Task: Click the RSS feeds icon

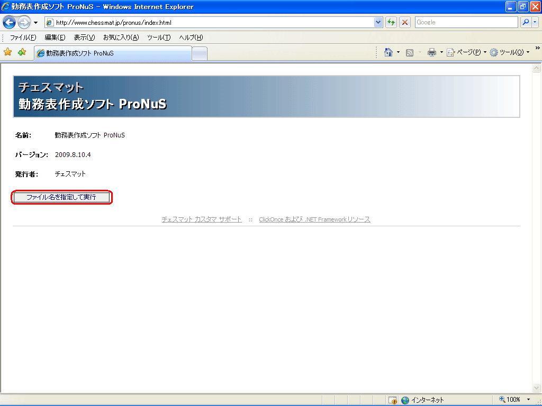Action: click(x=410, y=52)
